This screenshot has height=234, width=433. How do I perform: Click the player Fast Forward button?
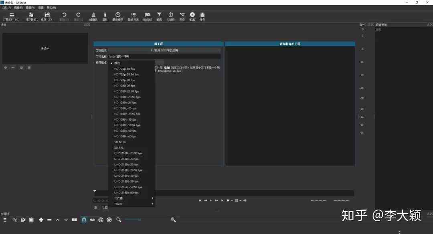(x=216, y=201)
